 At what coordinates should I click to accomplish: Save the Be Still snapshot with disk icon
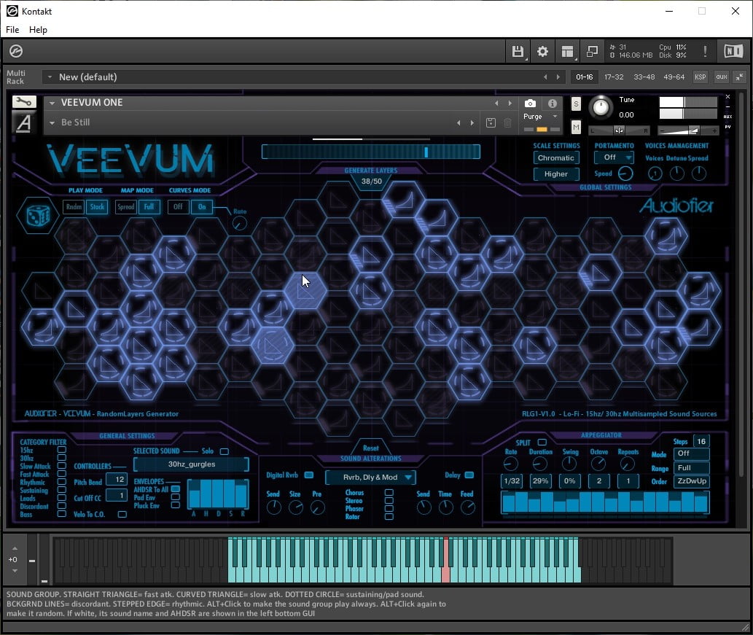pos(491,122)
